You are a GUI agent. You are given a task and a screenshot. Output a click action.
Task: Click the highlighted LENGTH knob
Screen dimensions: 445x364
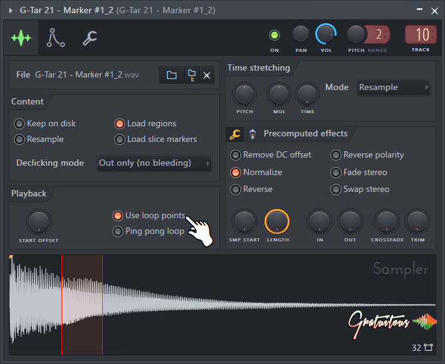click(x=277, y=221)
